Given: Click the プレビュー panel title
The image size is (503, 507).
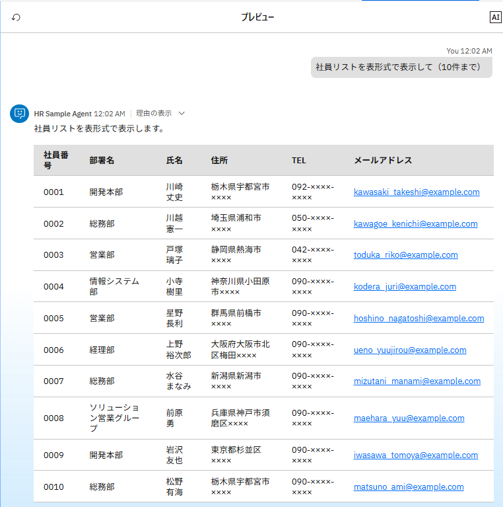Looking at the screenshot, I should point(257,17).
